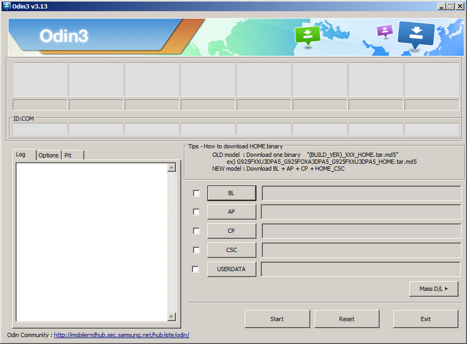Image resolution: width=467 pixels, height=344 pixels.
Task: Click the 'Odin Community :' label
Action: [x=30, y=335]
